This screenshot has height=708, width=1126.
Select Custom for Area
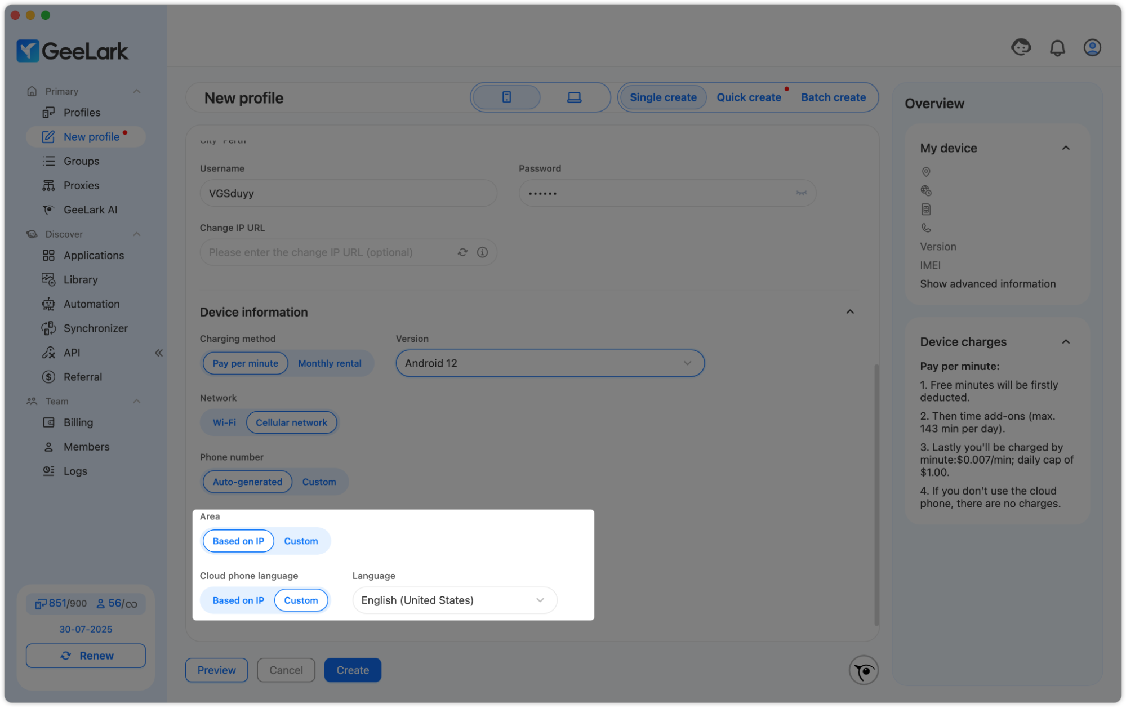tap(301, 541)
